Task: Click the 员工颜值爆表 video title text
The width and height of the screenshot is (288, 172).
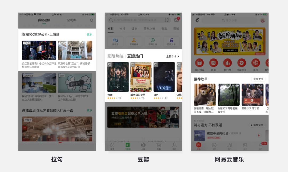Action: (39, 65)
